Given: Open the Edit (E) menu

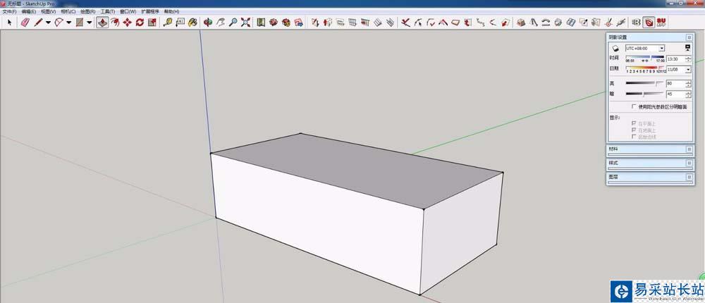Looking at the screenshot, I should click(29, 11).
